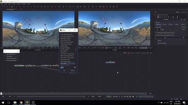Switch to the Console tab
The height and width of the screenshot is (105, 188).
click(x=132, y=53)
